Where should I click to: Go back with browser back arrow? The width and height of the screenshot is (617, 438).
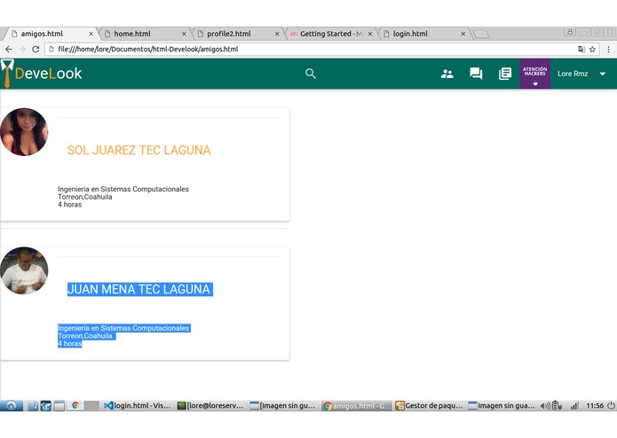pyautogui.click(x=8, y=49)
